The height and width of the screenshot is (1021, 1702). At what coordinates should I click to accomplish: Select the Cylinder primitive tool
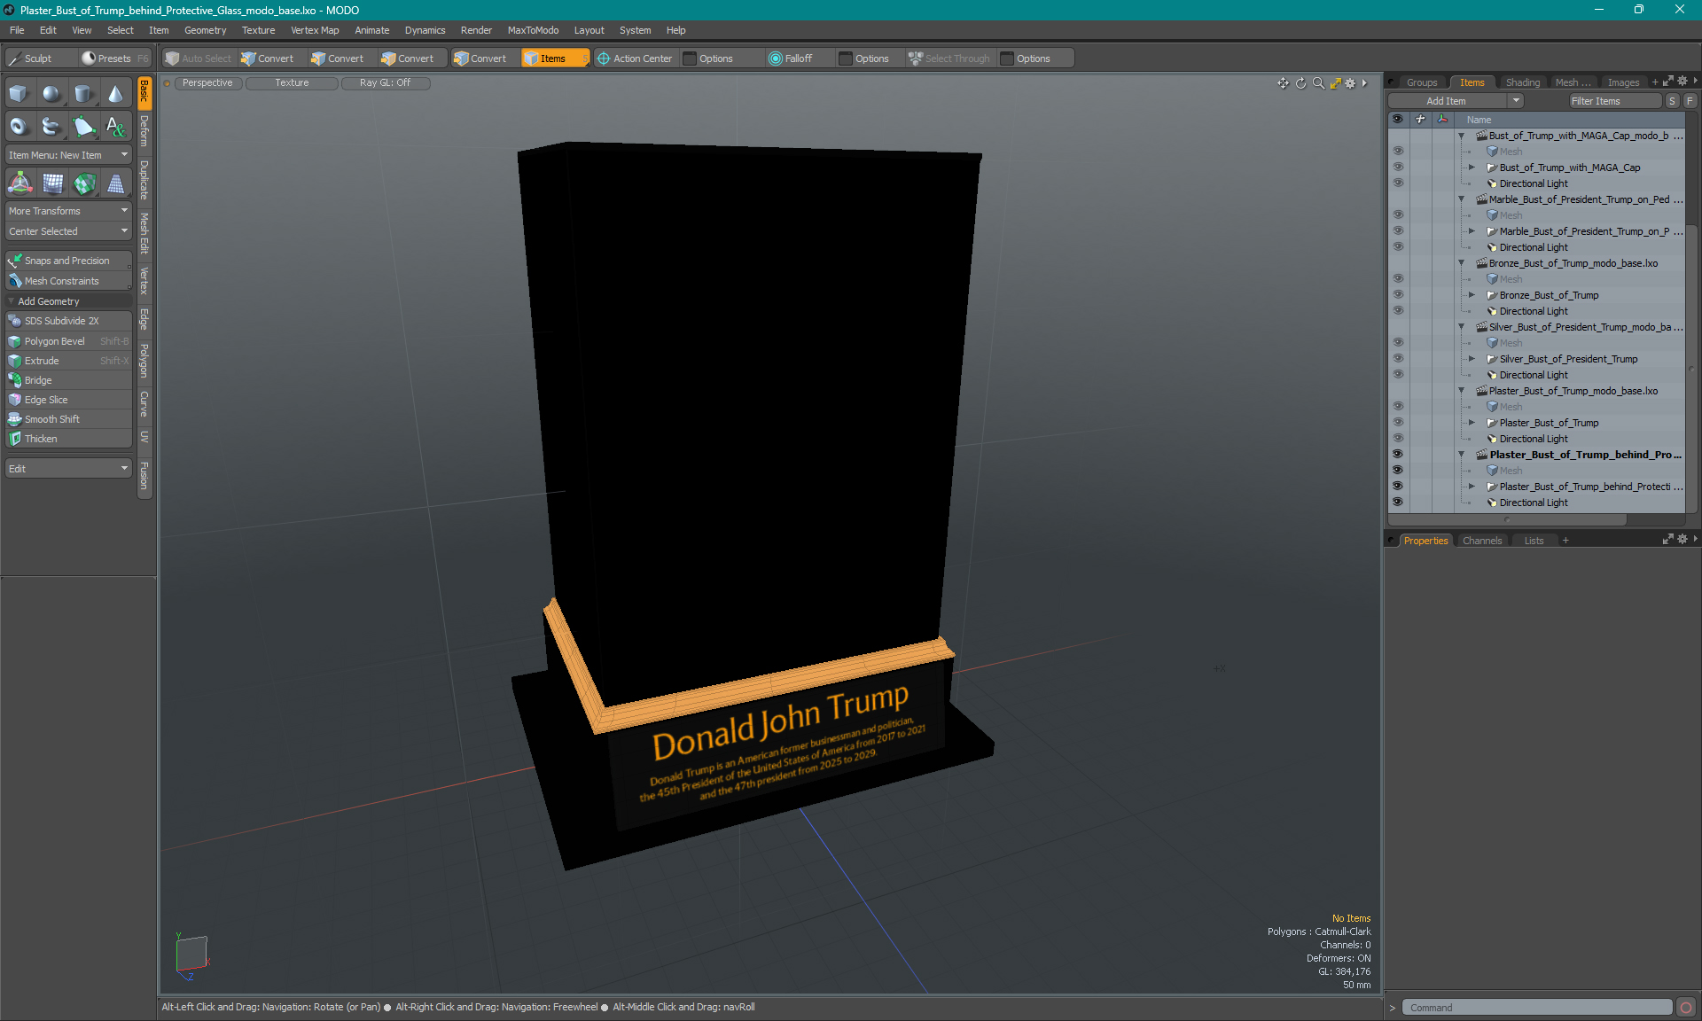[x=83, y=93]
